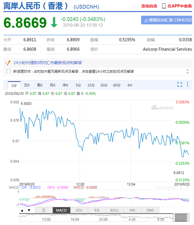
Task: Click the 昨收 value 6.8909
Action: point(73,40)
